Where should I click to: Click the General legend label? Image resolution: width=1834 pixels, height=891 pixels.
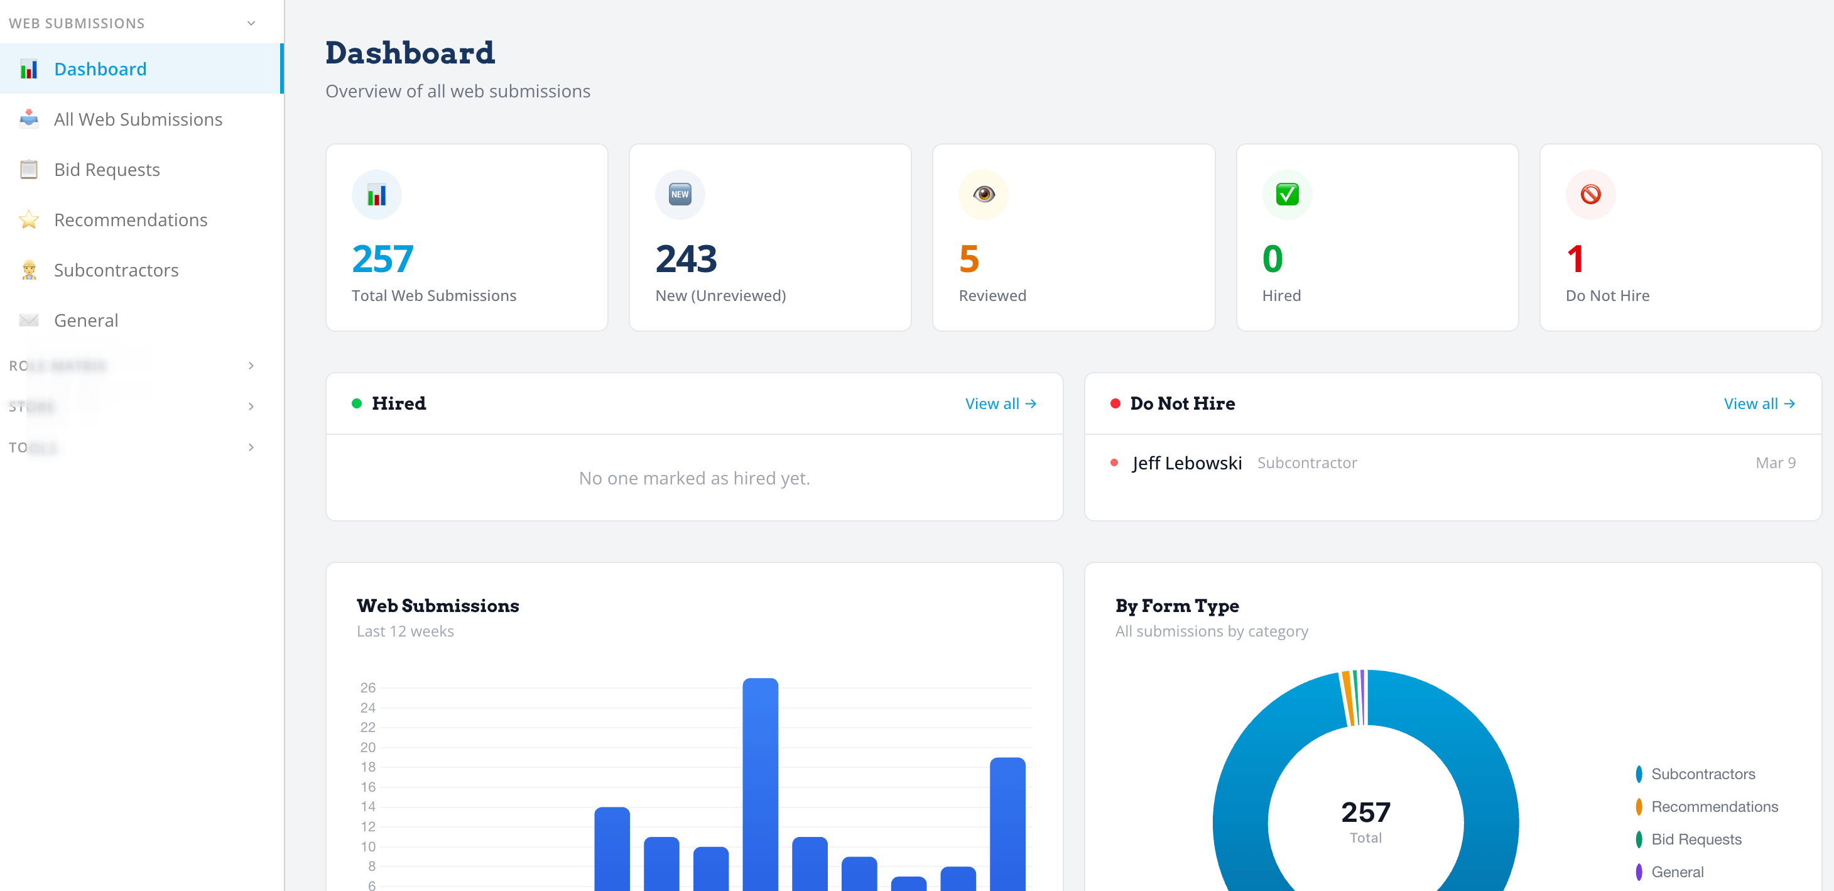(x=1676, y=873)
